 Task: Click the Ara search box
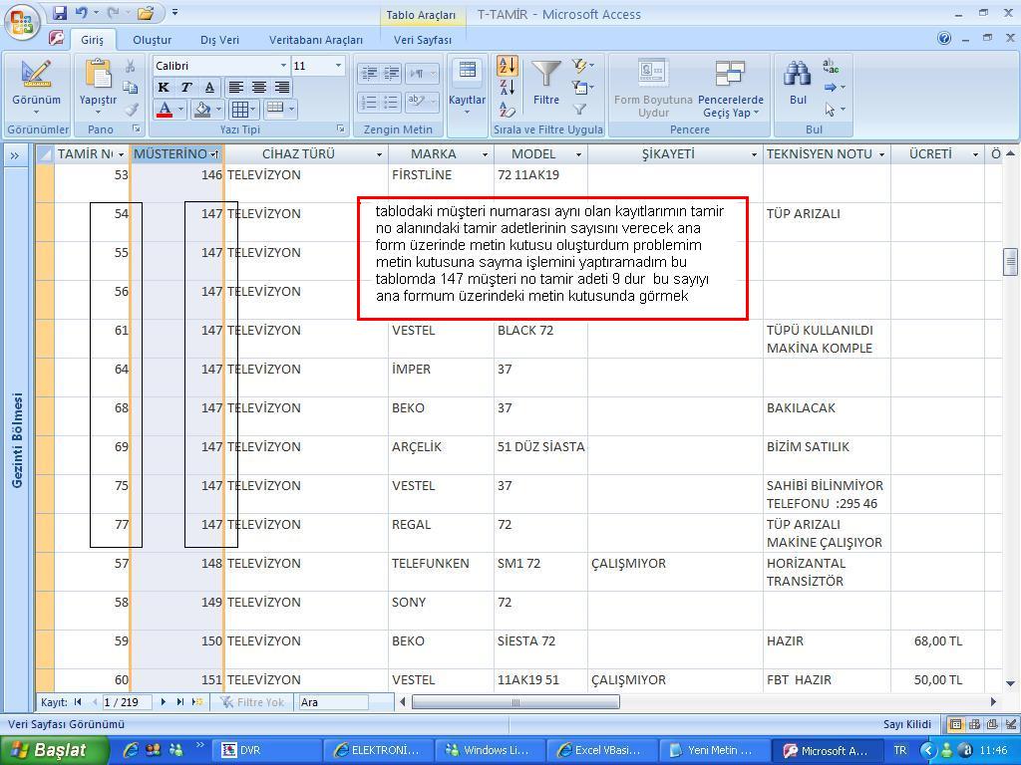point(332,702)
